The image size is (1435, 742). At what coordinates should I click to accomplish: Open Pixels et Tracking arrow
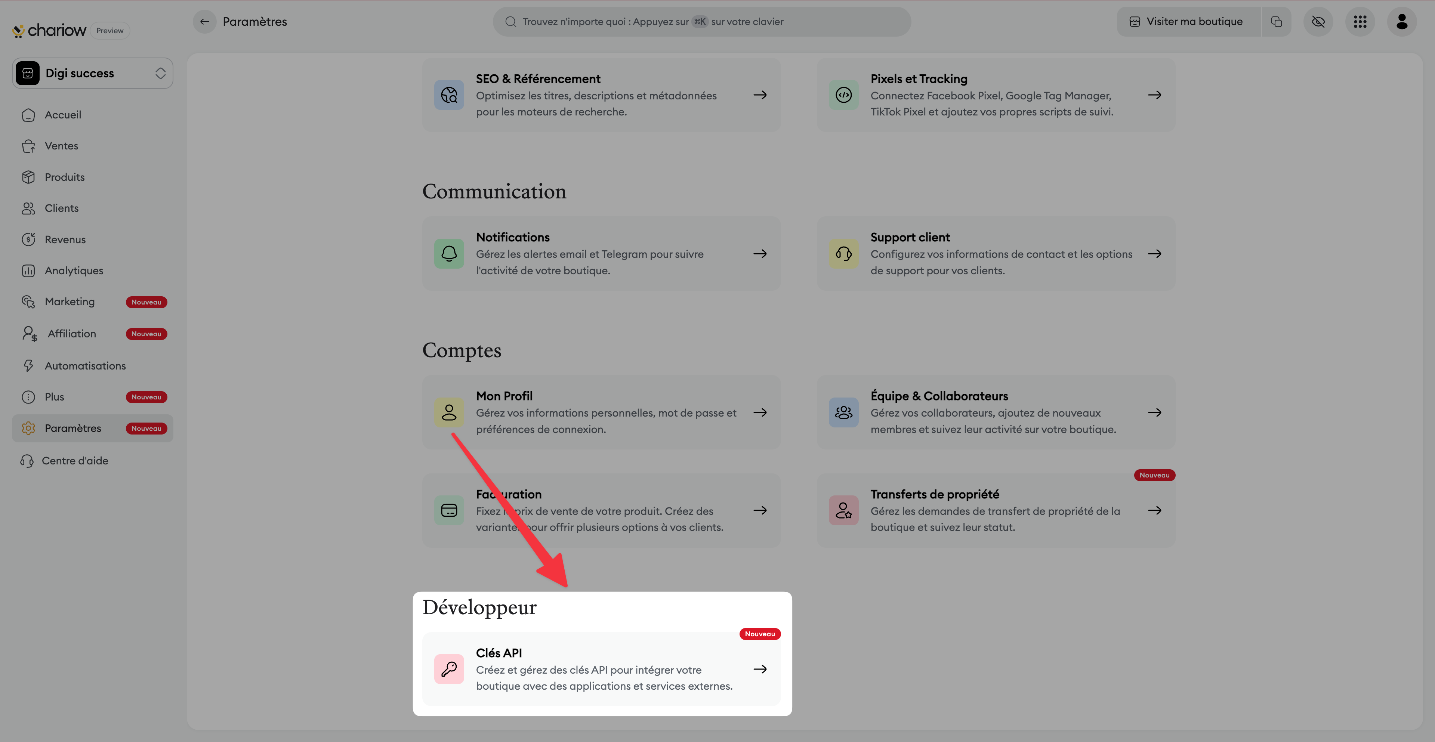[1154, 95]
